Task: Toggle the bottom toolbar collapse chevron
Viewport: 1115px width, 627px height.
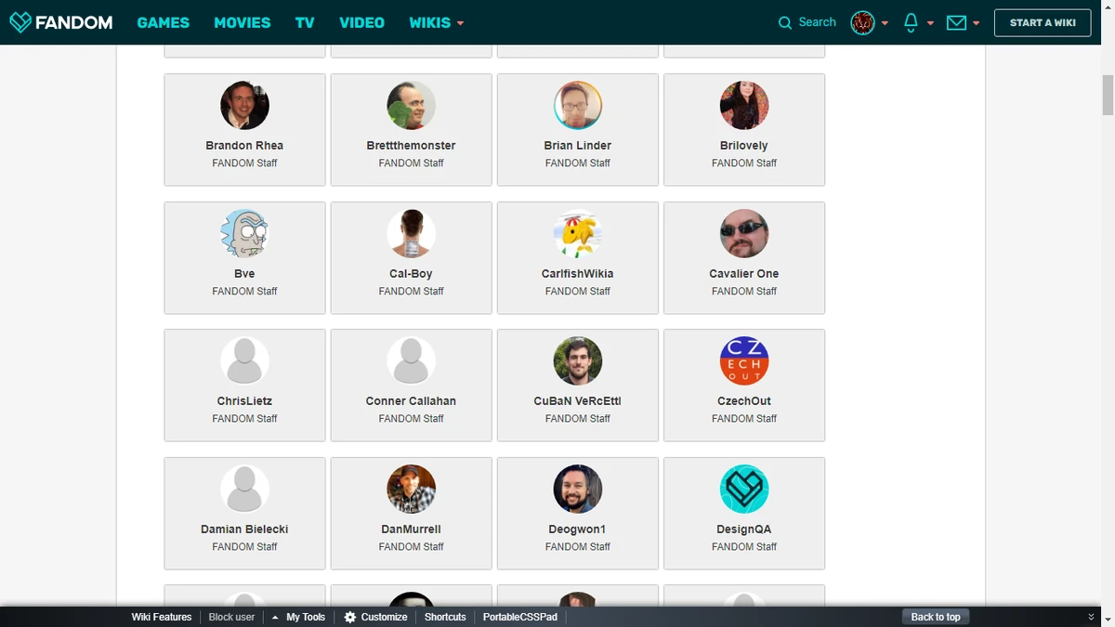Action: pyautogui.click(x=1092, y=617)
